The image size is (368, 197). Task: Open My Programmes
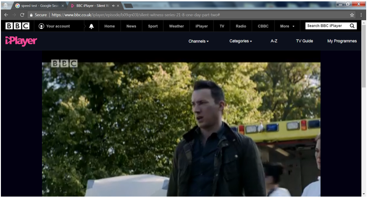coord(342,41)
